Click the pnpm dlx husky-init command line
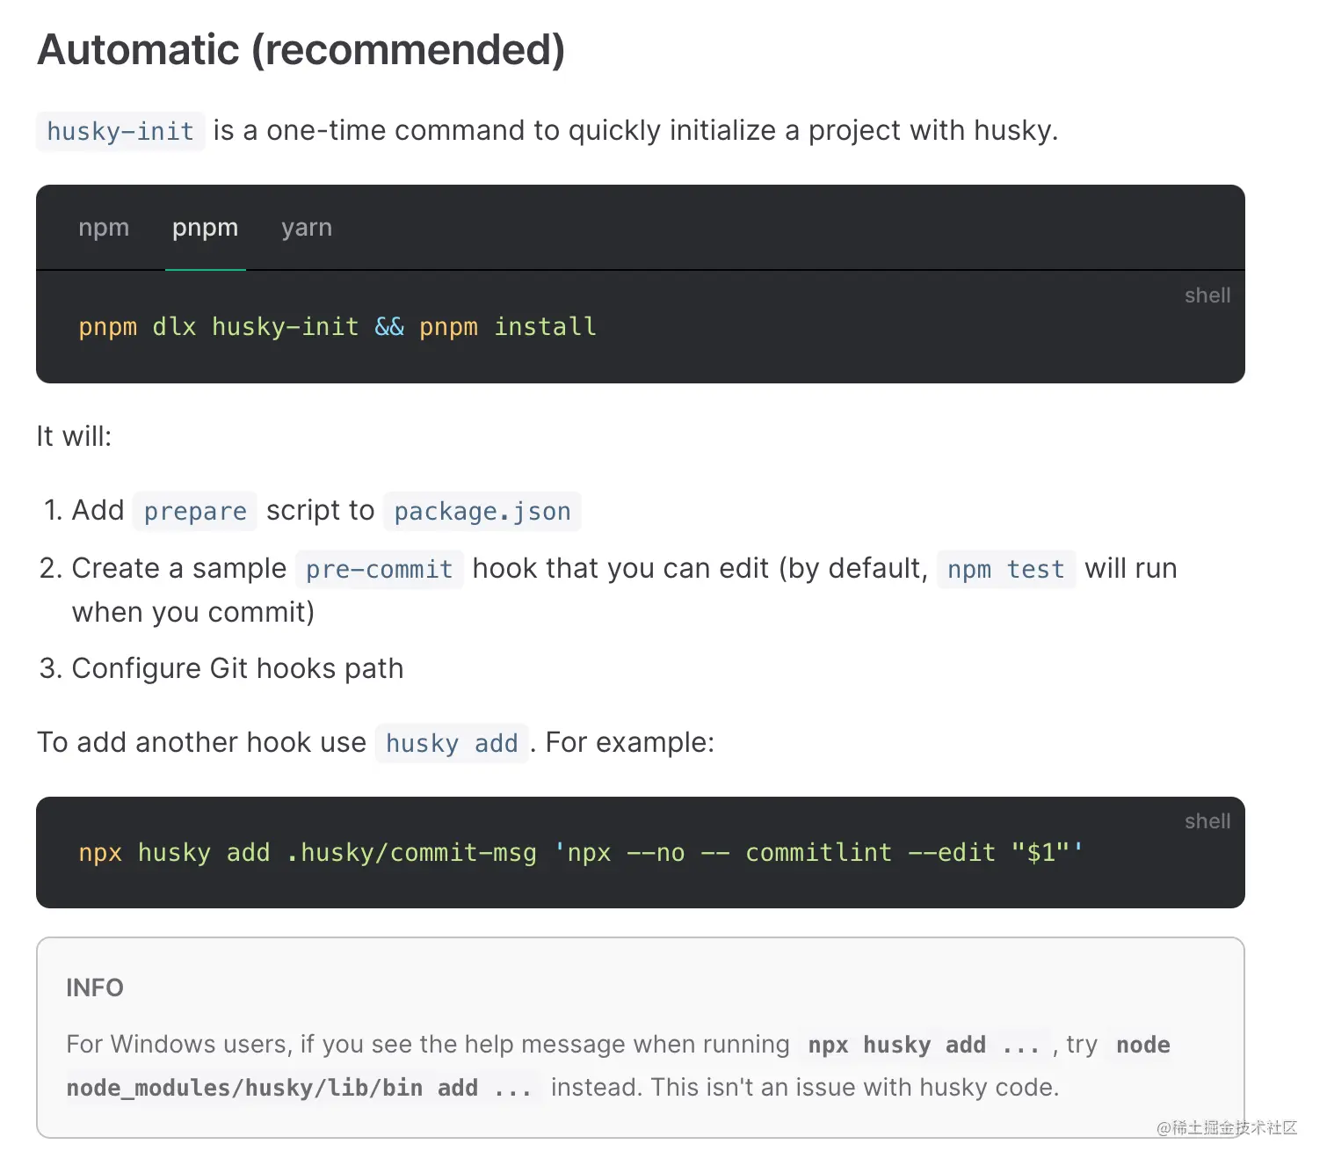This screenshot has height=1166, width=1327. [337, 327]
